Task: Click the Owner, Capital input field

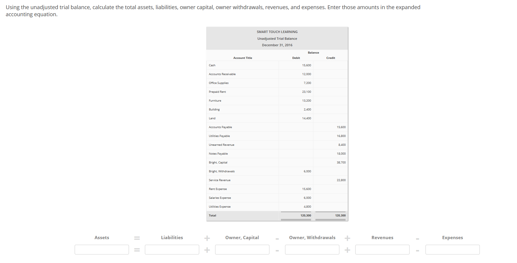Action: coord(242,249)
